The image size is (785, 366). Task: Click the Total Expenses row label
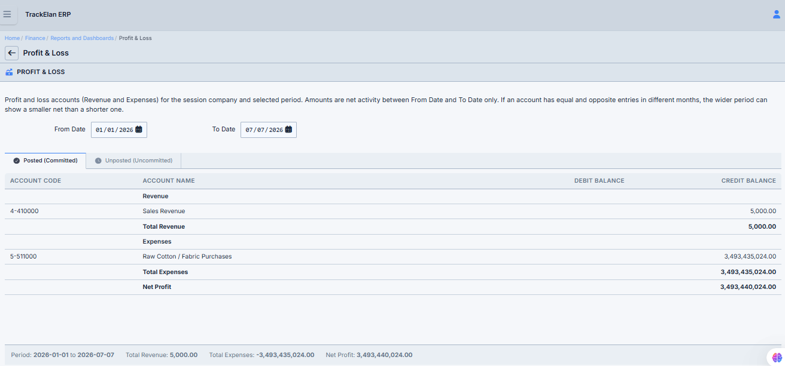coord(165,272)
